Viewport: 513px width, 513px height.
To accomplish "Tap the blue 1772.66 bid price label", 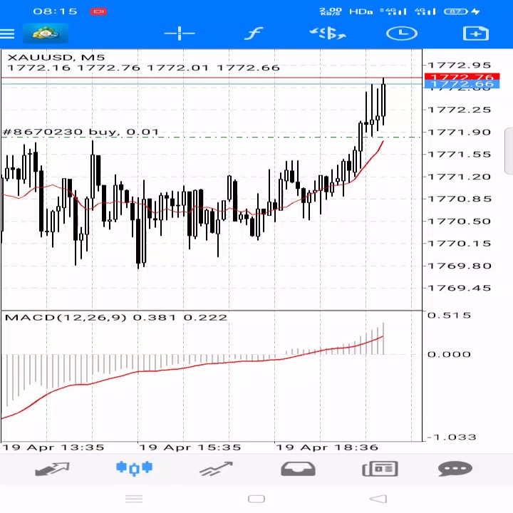I will click(462, 84).
